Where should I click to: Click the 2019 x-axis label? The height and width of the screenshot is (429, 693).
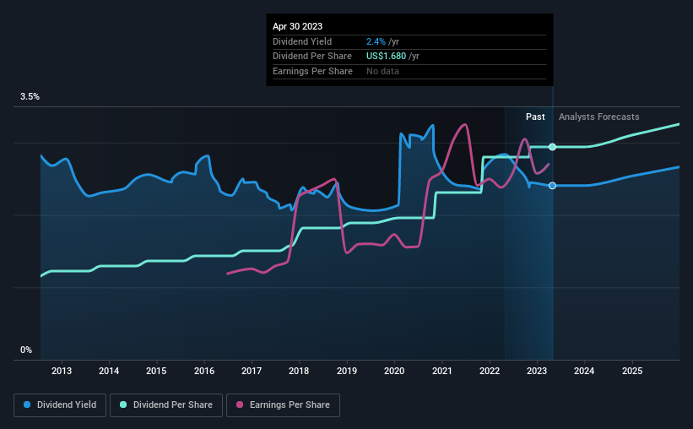[x=347, y=371]
